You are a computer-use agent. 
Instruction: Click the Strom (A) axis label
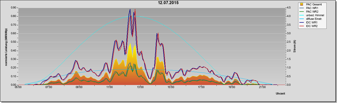294,46
